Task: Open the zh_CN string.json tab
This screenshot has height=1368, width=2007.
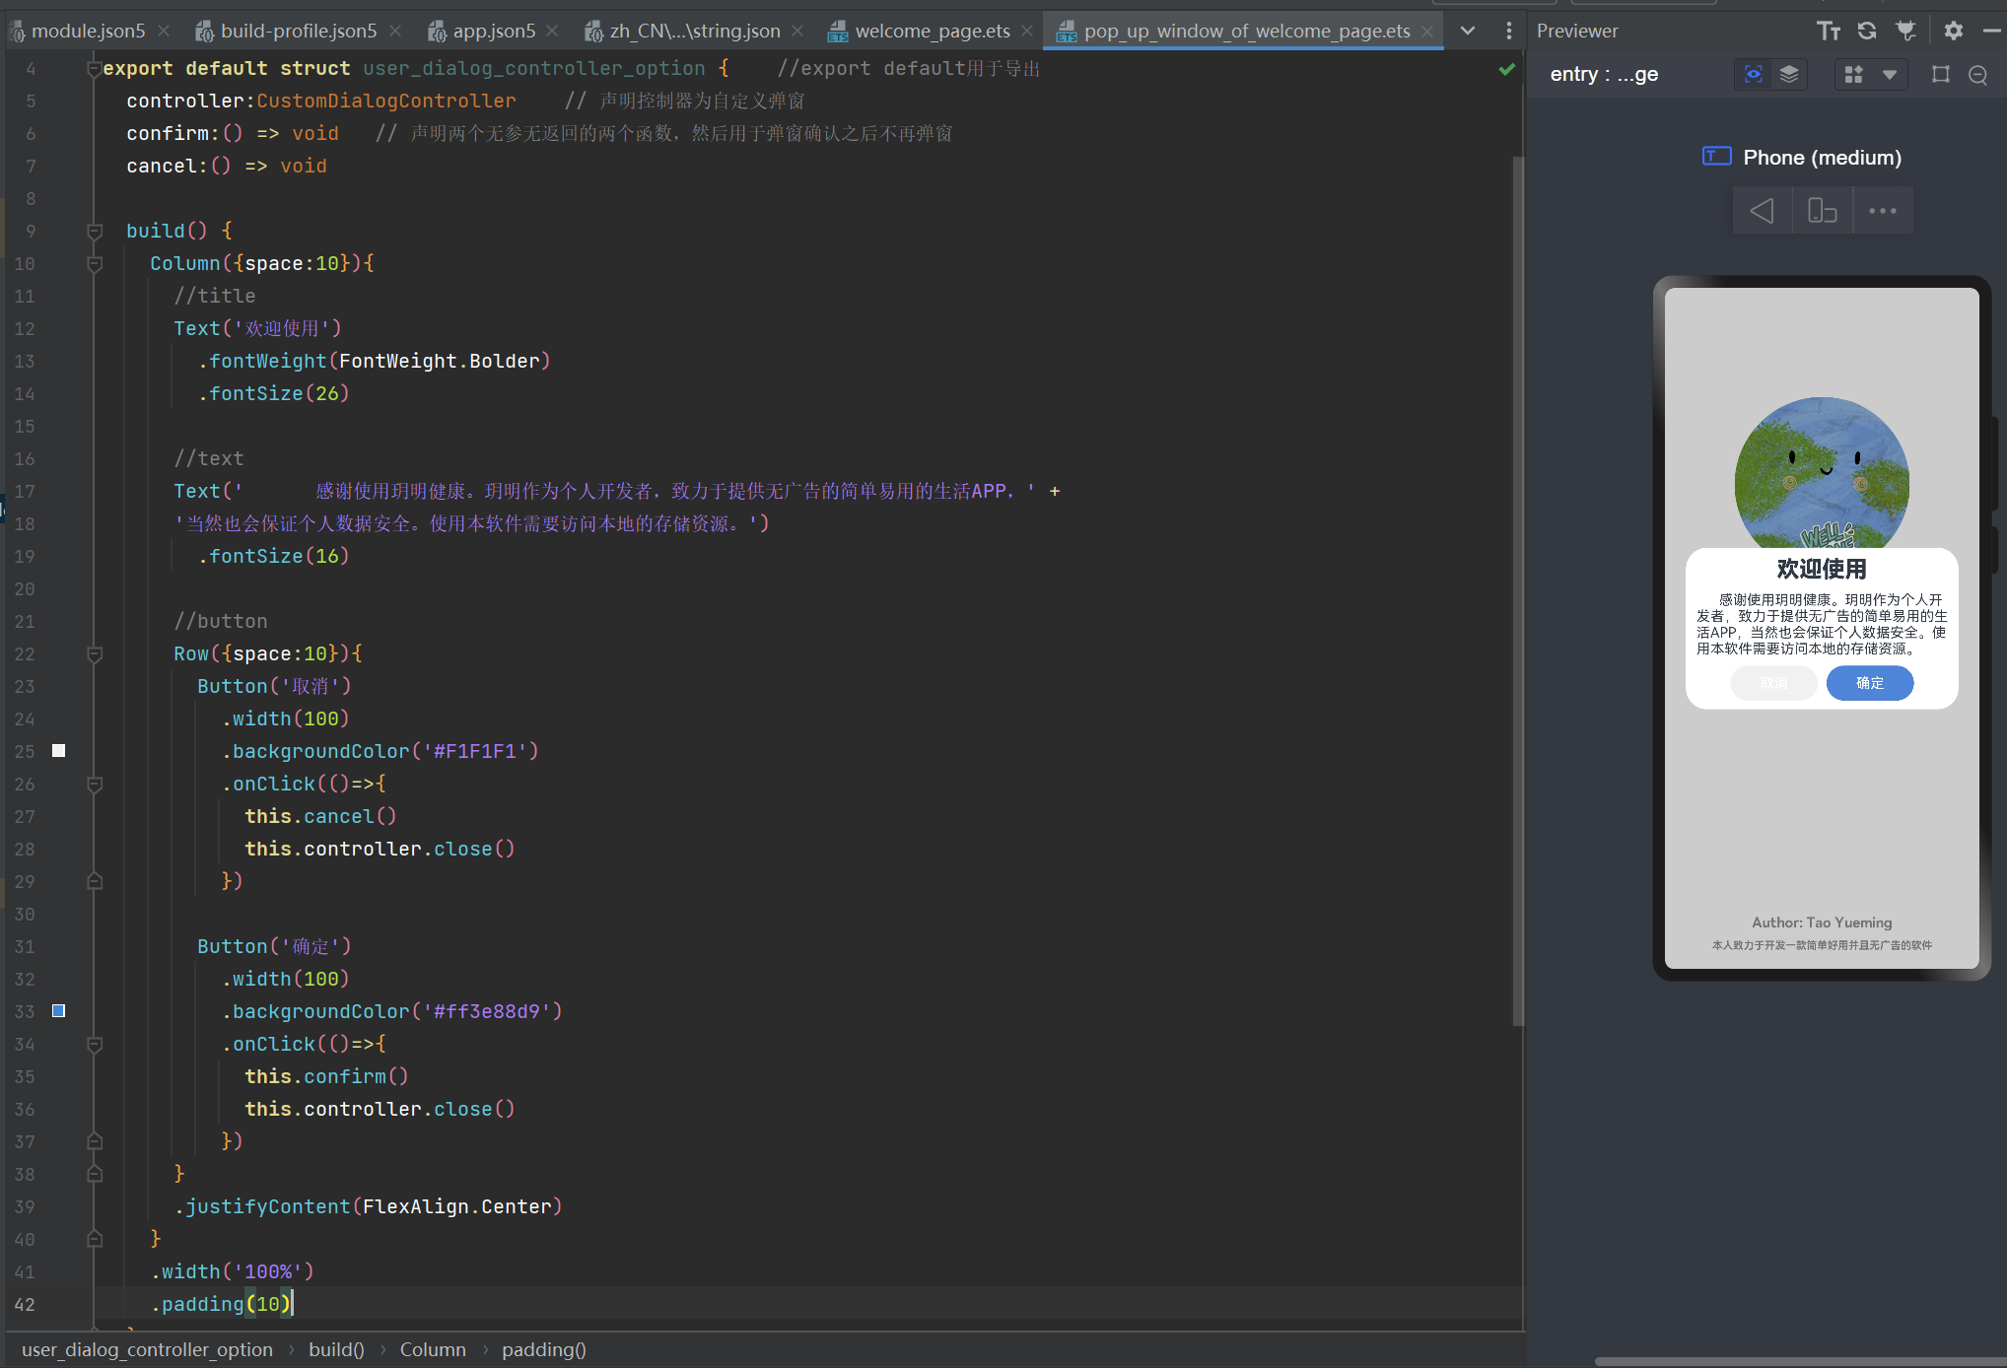Action: coord(694,32)
